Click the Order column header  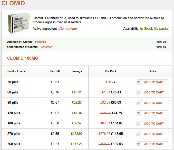click(x=152, y=71)
